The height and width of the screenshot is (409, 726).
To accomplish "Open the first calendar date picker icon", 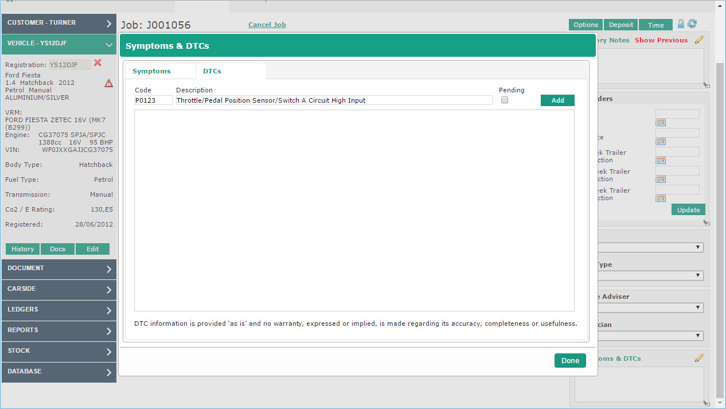I will [661, 122].
